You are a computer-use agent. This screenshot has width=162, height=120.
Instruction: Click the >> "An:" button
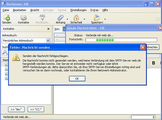click(16, 109)
